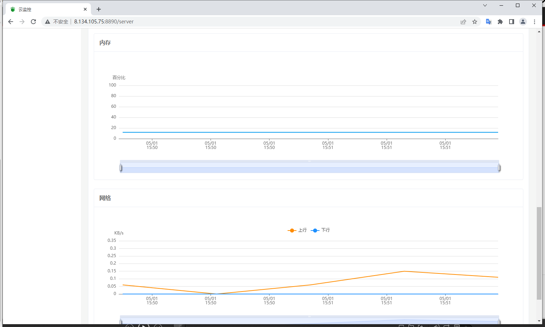Click the 百分比 axis label

pos(119,78)
